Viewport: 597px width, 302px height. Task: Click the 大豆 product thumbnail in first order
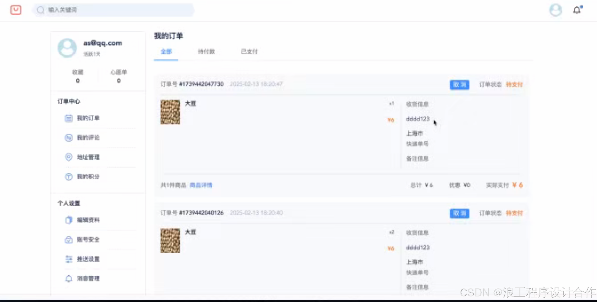click(x=170, y=112)
